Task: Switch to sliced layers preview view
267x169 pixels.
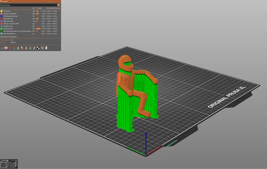Action: pos(13,164)
